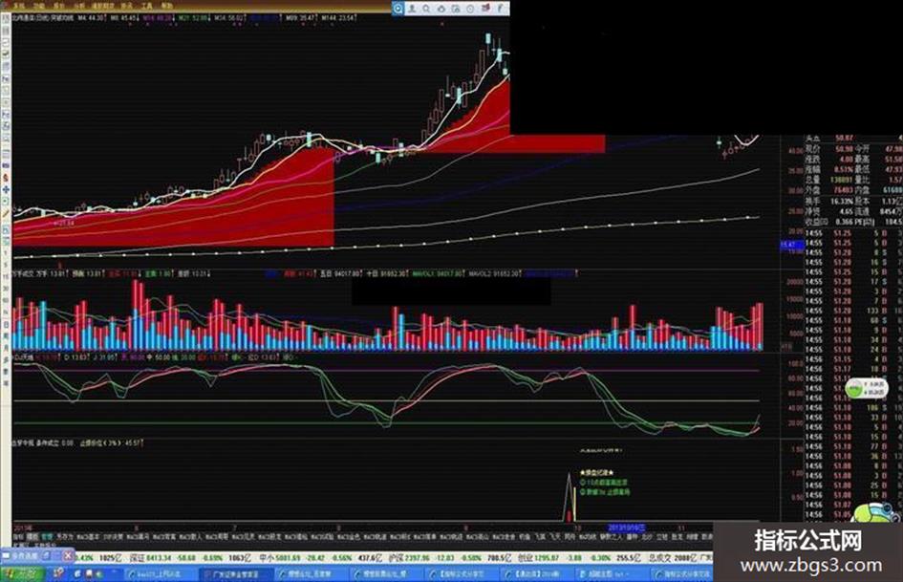The height and width of the screenshot is (582, 903).
Task: Switch to the 指标 tab at bottom
Action: point(19,536)
